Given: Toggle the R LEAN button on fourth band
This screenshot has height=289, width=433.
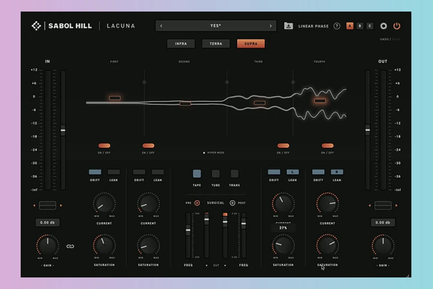Looking at the screenshot, I should click(337, 172).
